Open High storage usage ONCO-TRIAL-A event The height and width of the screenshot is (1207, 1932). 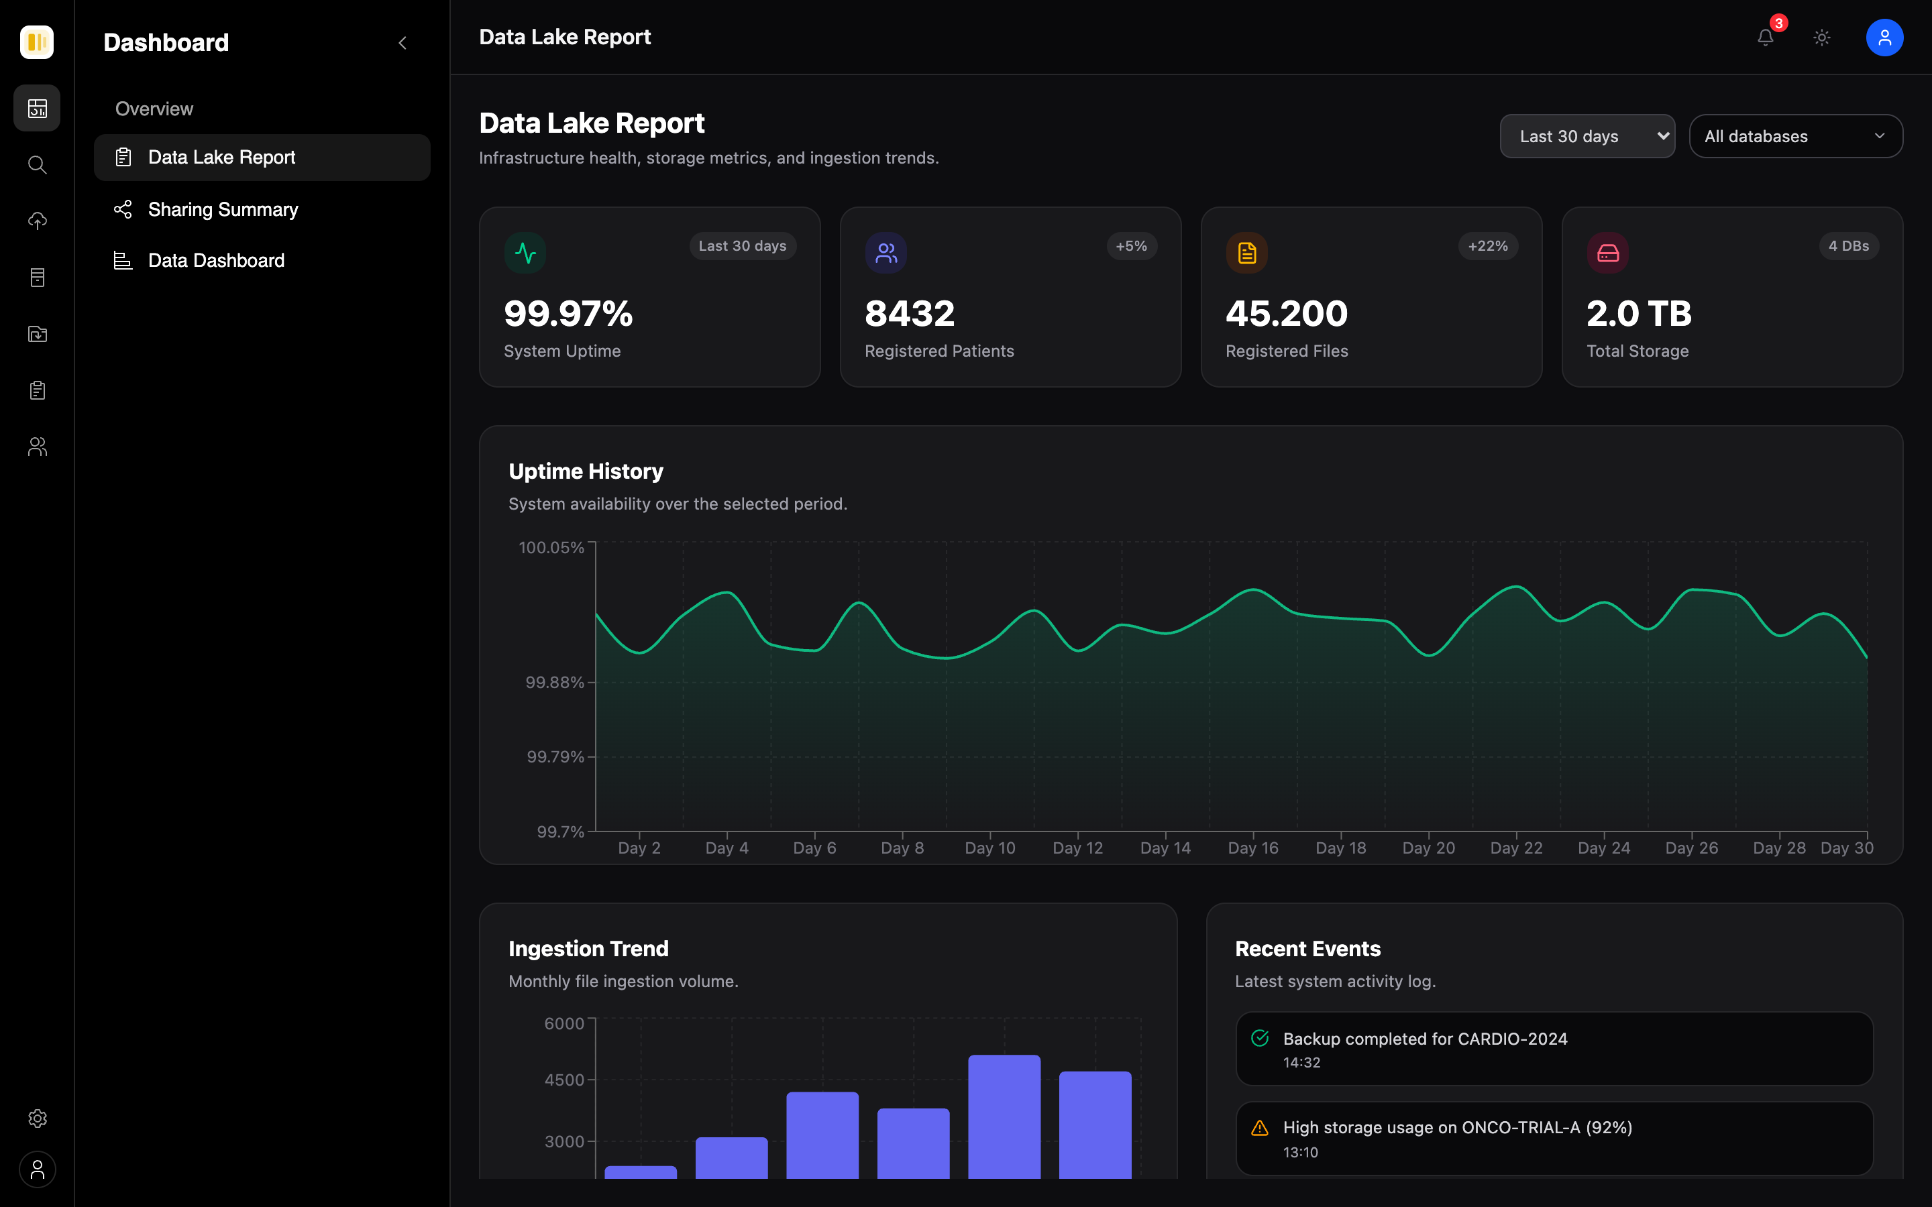tap(1554, 1139)
